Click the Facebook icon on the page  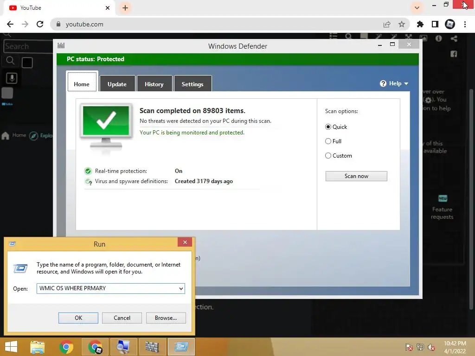(x=454, y=54)
